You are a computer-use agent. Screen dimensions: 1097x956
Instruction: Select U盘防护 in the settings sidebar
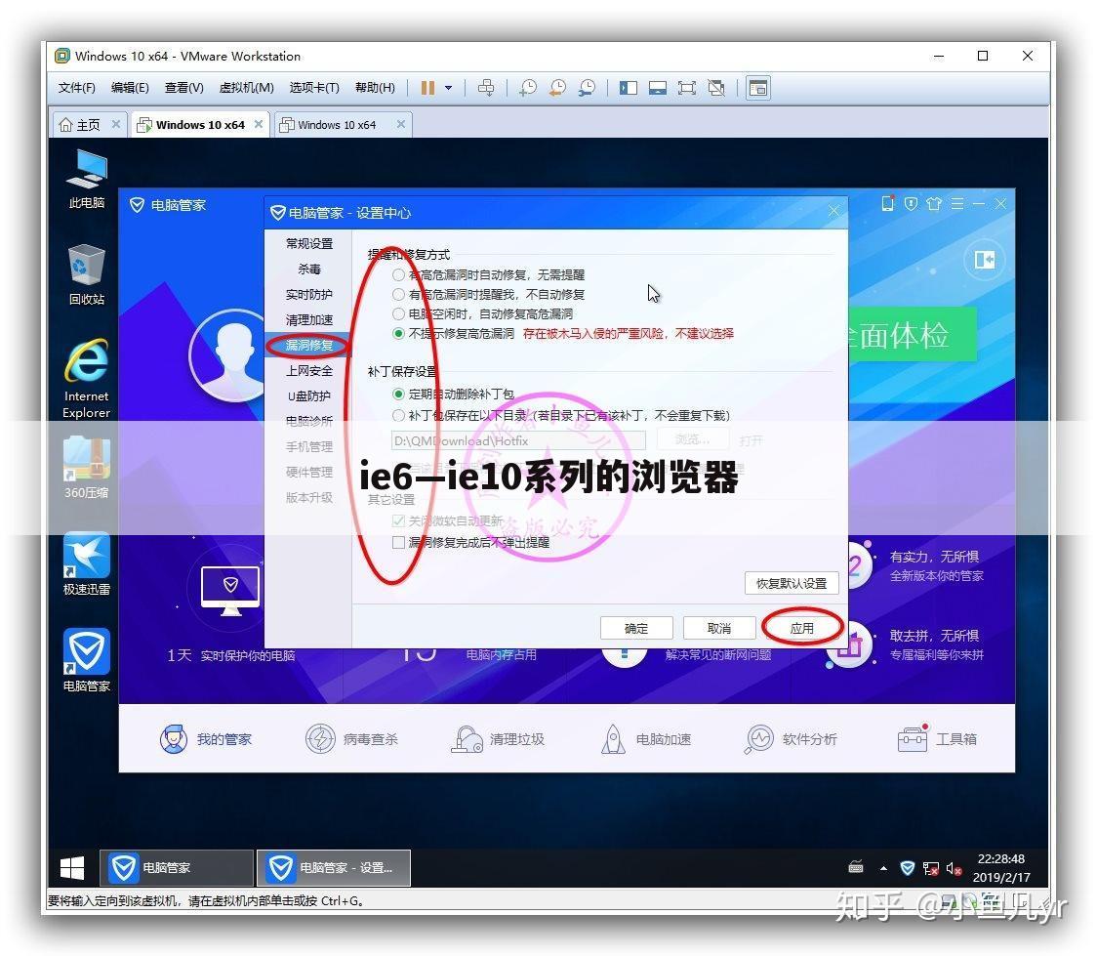(x=308, y=396)
